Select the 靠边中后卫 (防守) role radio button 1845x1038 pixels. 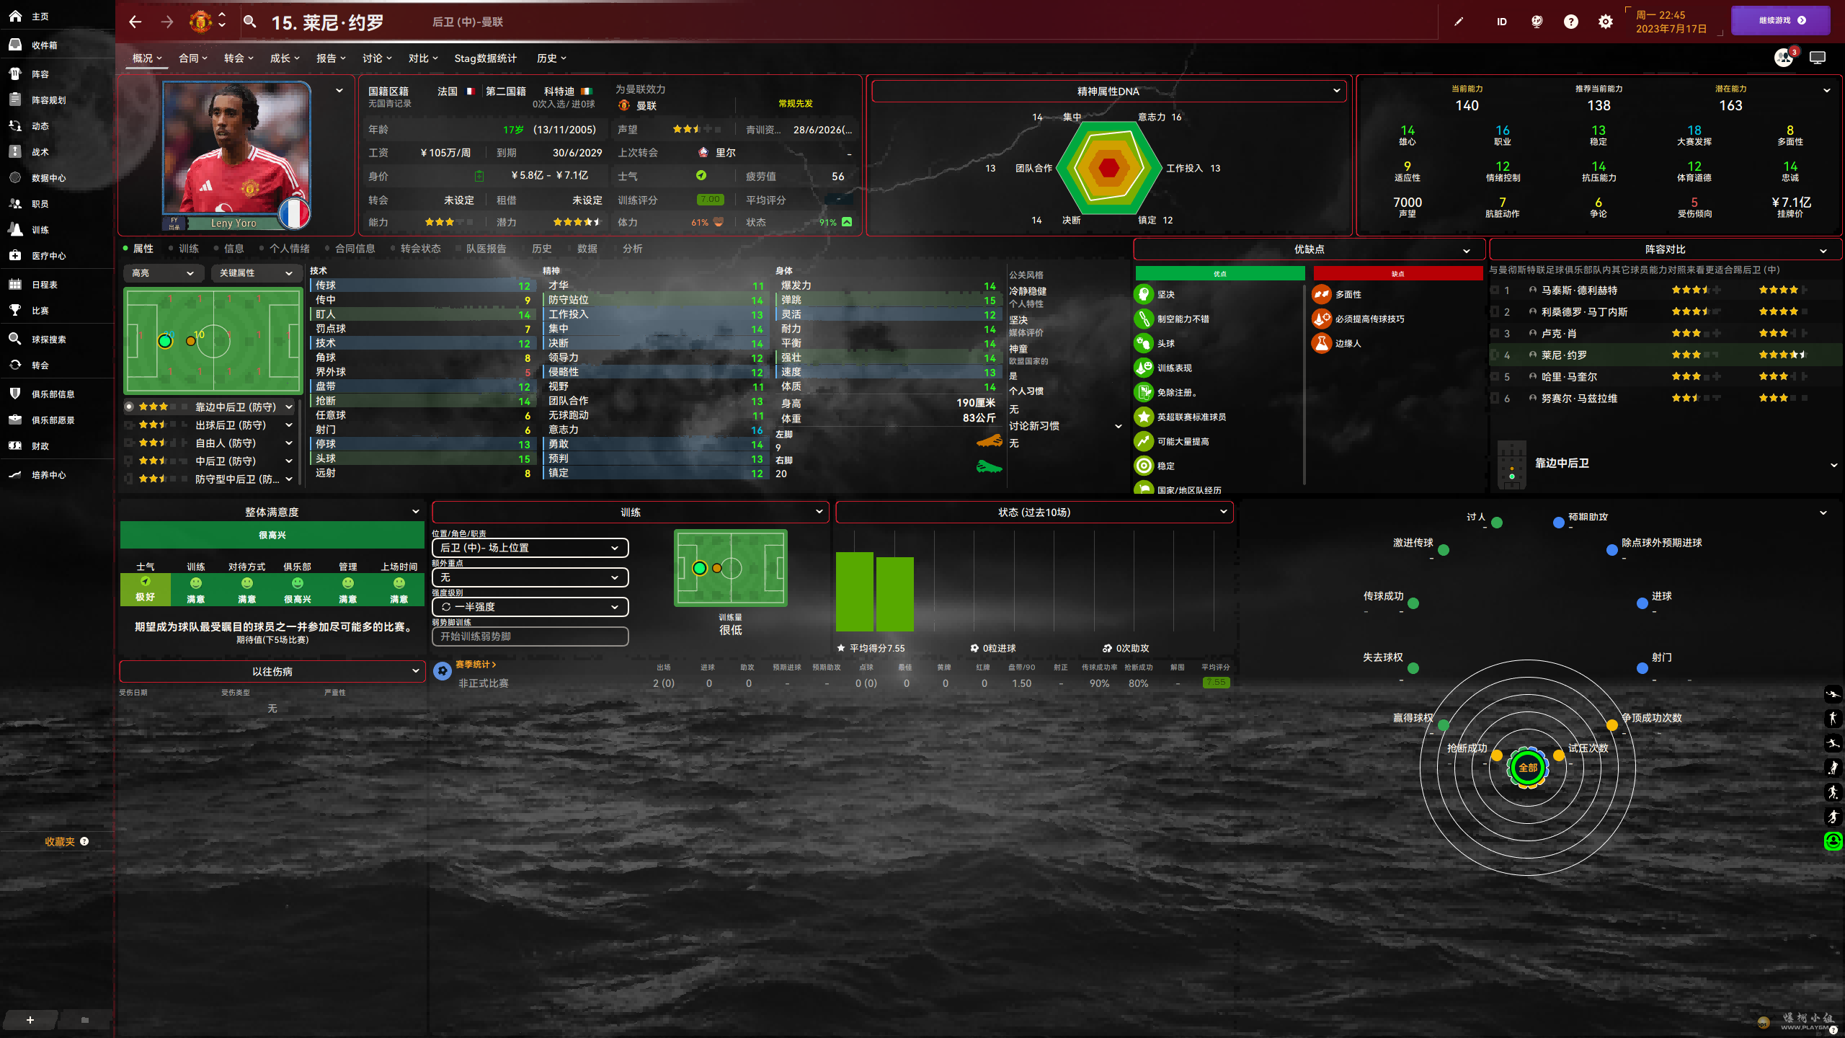coord(129,407)
